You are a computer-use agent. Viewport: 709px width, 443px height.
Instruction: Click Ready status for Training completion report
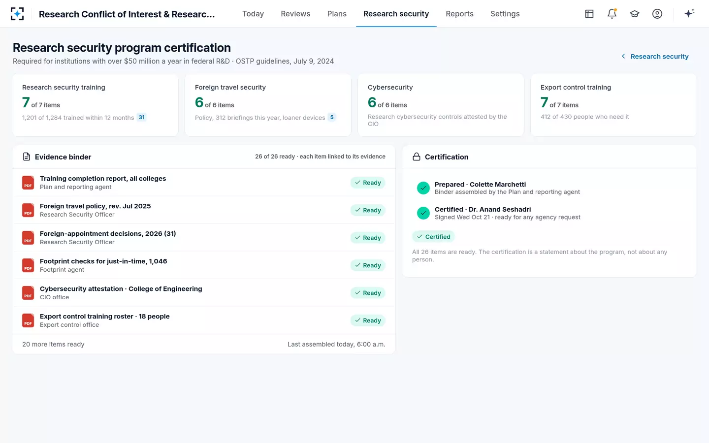tap(368, 183)
